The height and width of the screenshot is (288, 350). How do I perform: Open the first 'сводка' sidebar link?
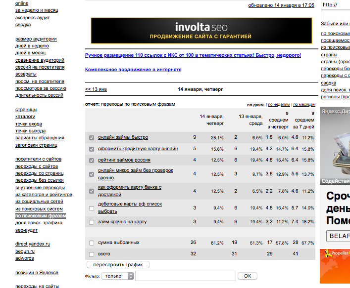(x=23, y=25)
